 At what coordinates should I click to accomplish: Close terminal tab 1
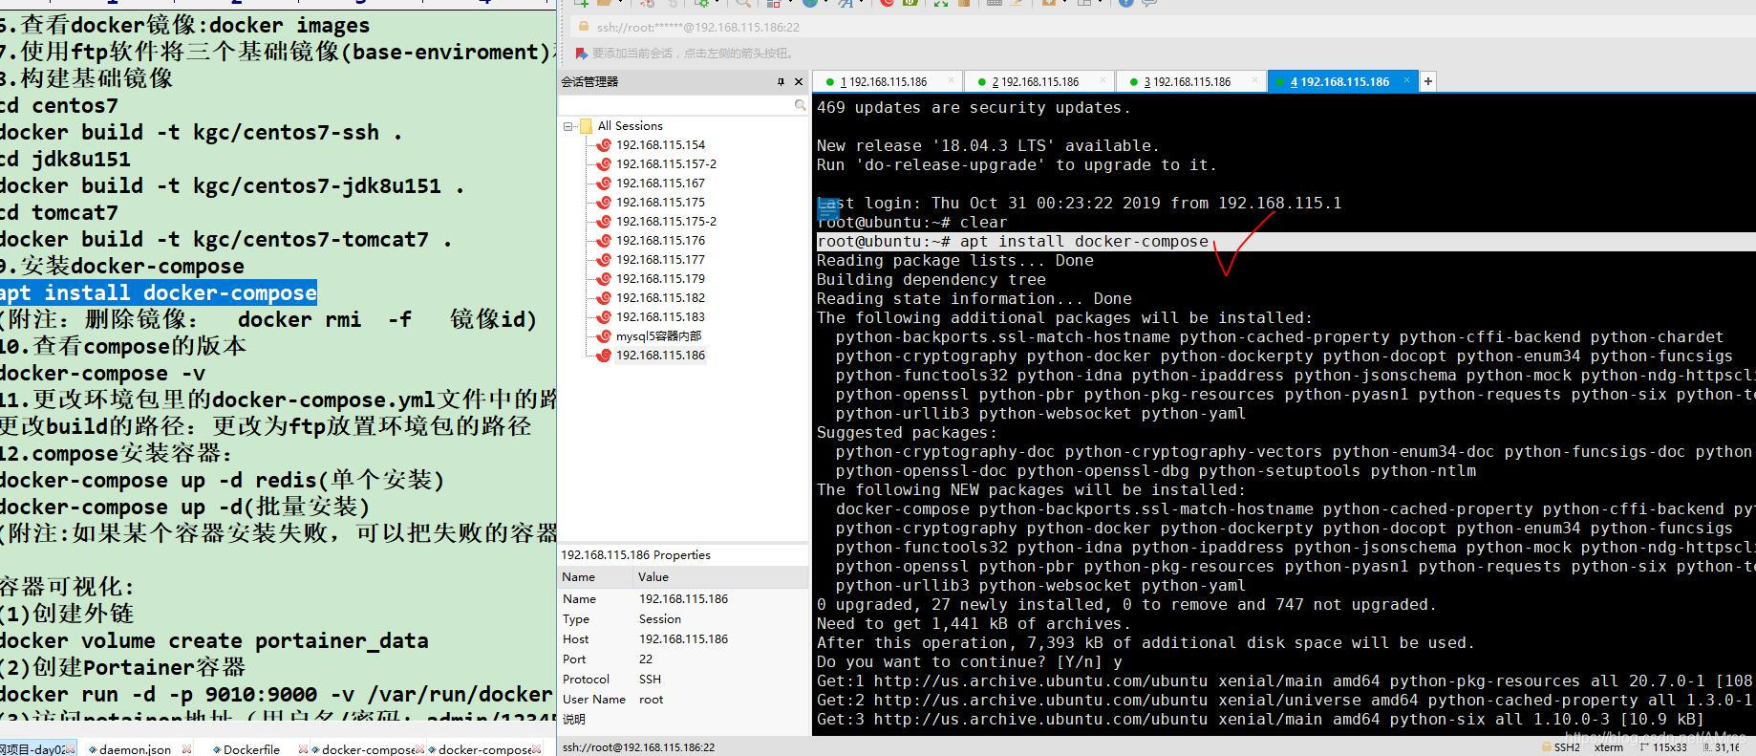click(x=951, y=81)
